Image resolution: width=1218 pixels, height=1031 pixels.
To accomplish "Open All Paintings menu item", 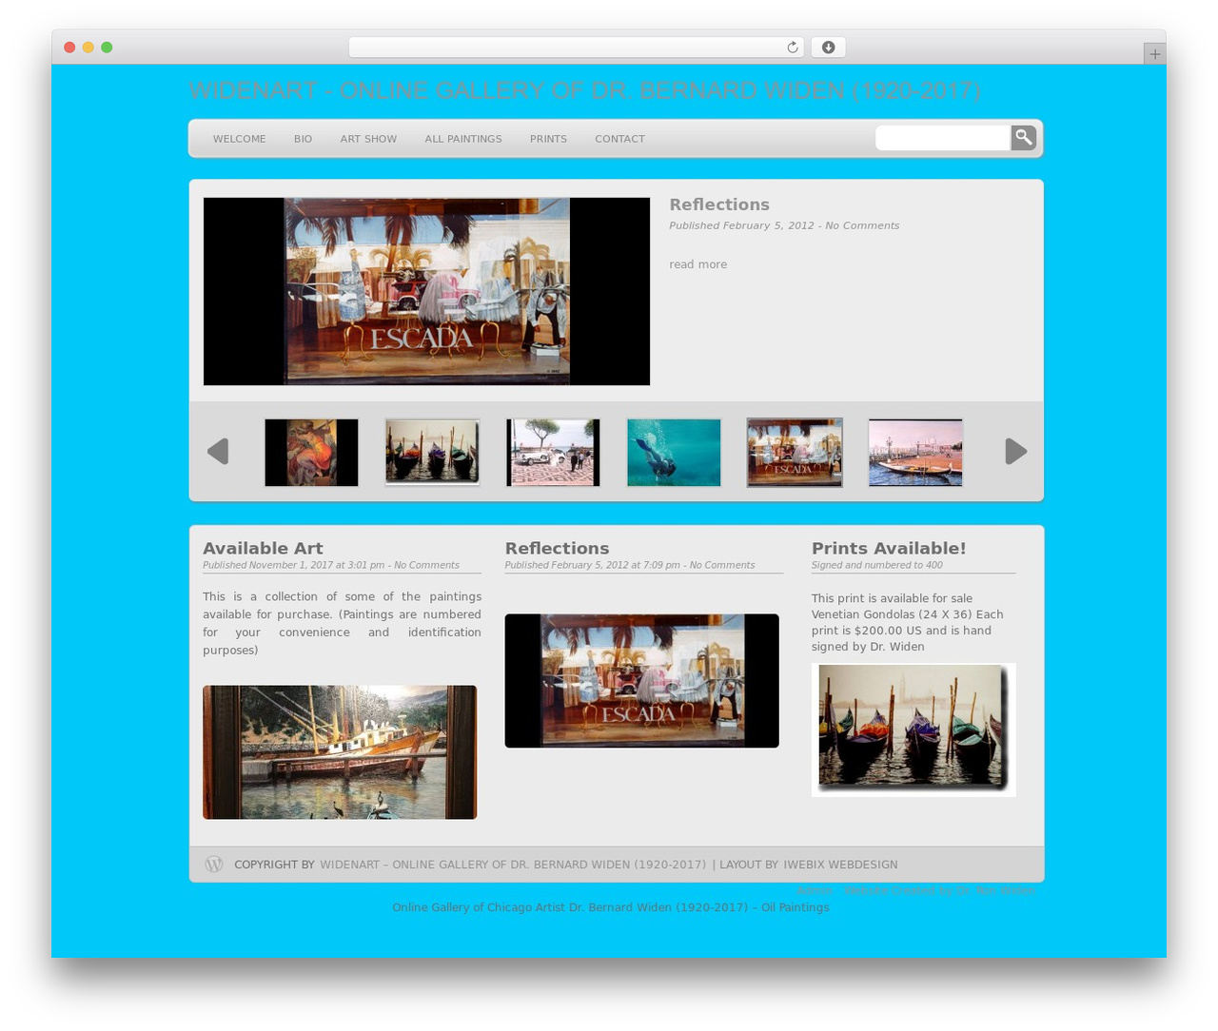I will pos(463,139).
